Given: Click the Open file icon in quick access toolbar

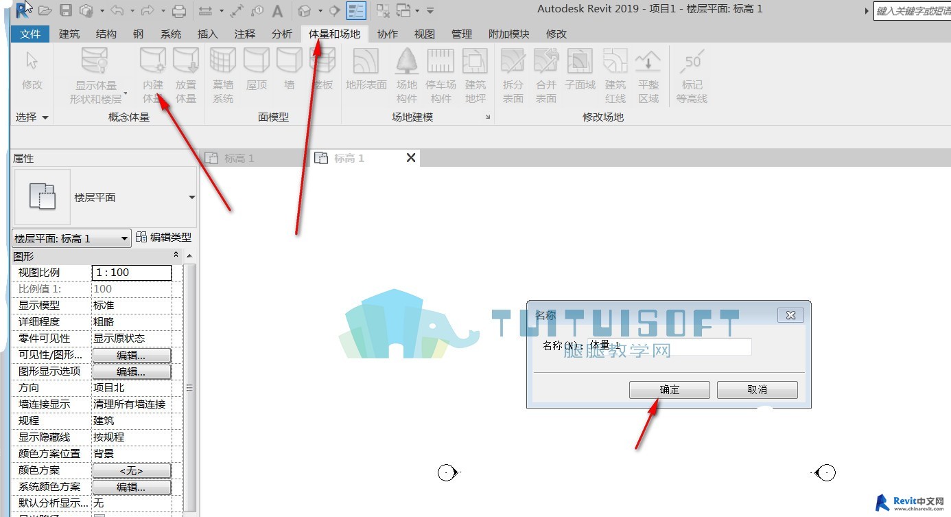Looking at the screenshot, I should click(x=45, y=10).
